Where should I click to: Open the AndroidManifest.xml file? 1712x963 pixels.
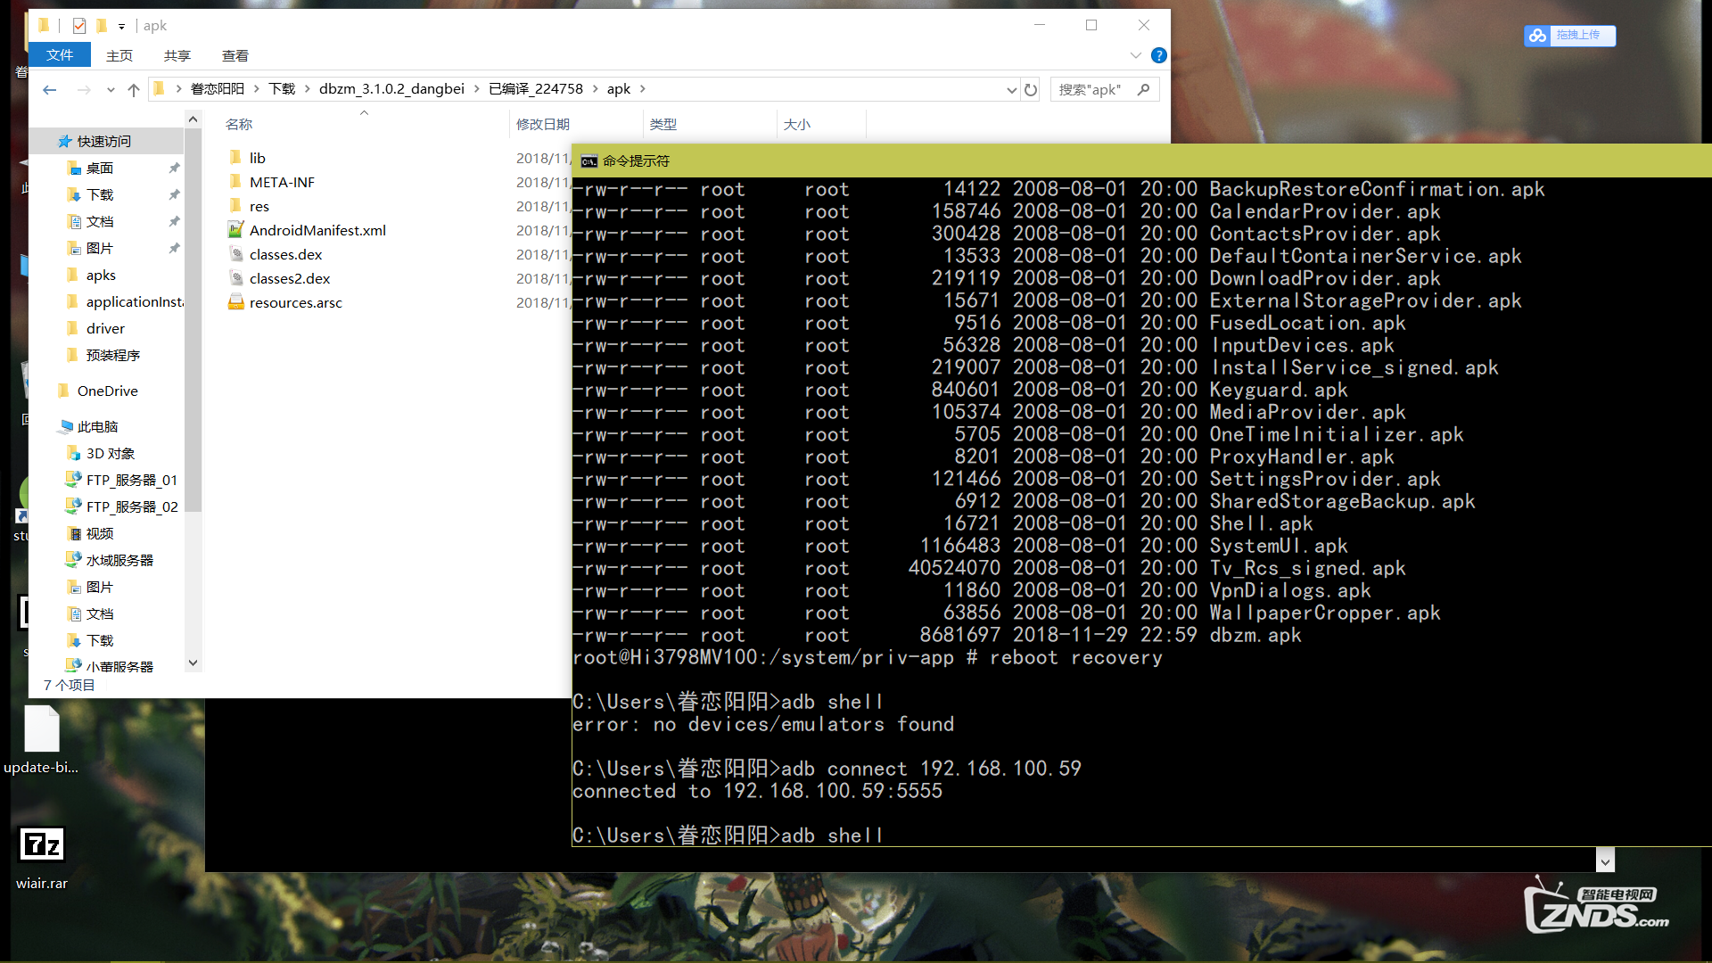point(317,230)
